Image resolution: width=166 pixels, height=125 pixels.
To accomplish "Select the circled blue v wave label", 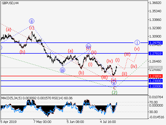I will click(114, 83).
